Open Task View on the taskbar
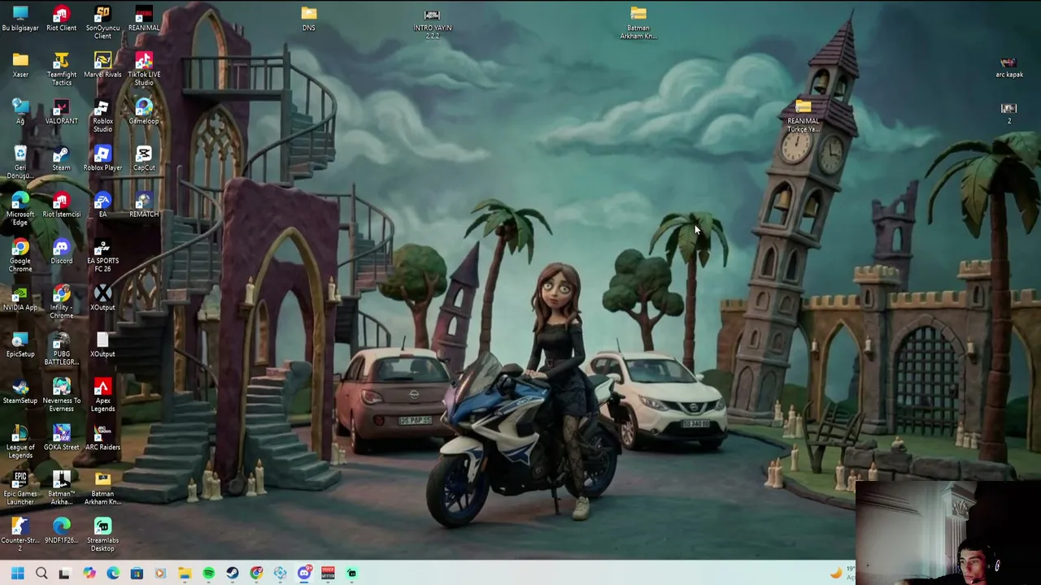 (x=65, y=574)
